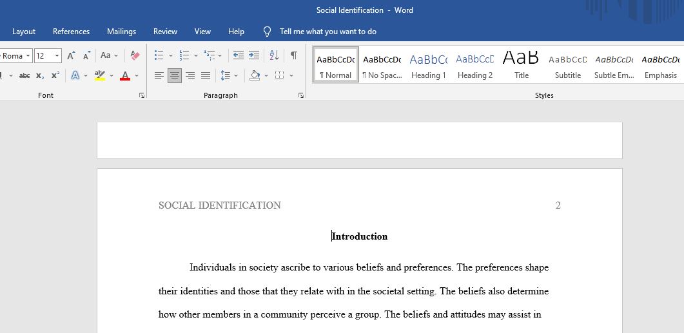Viewport: 684px width, 333px height.
Task: Click Line and Paragraph Spacing icon
Action: coord(225,75)
